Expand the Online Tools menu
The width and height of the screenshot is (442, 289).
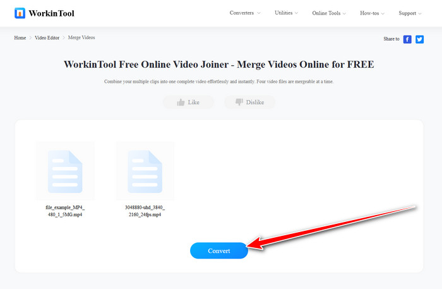(329, 13)
